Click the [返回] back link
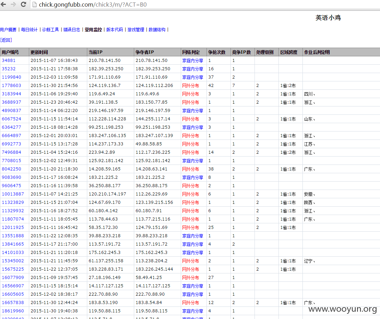 pos(6,40)
